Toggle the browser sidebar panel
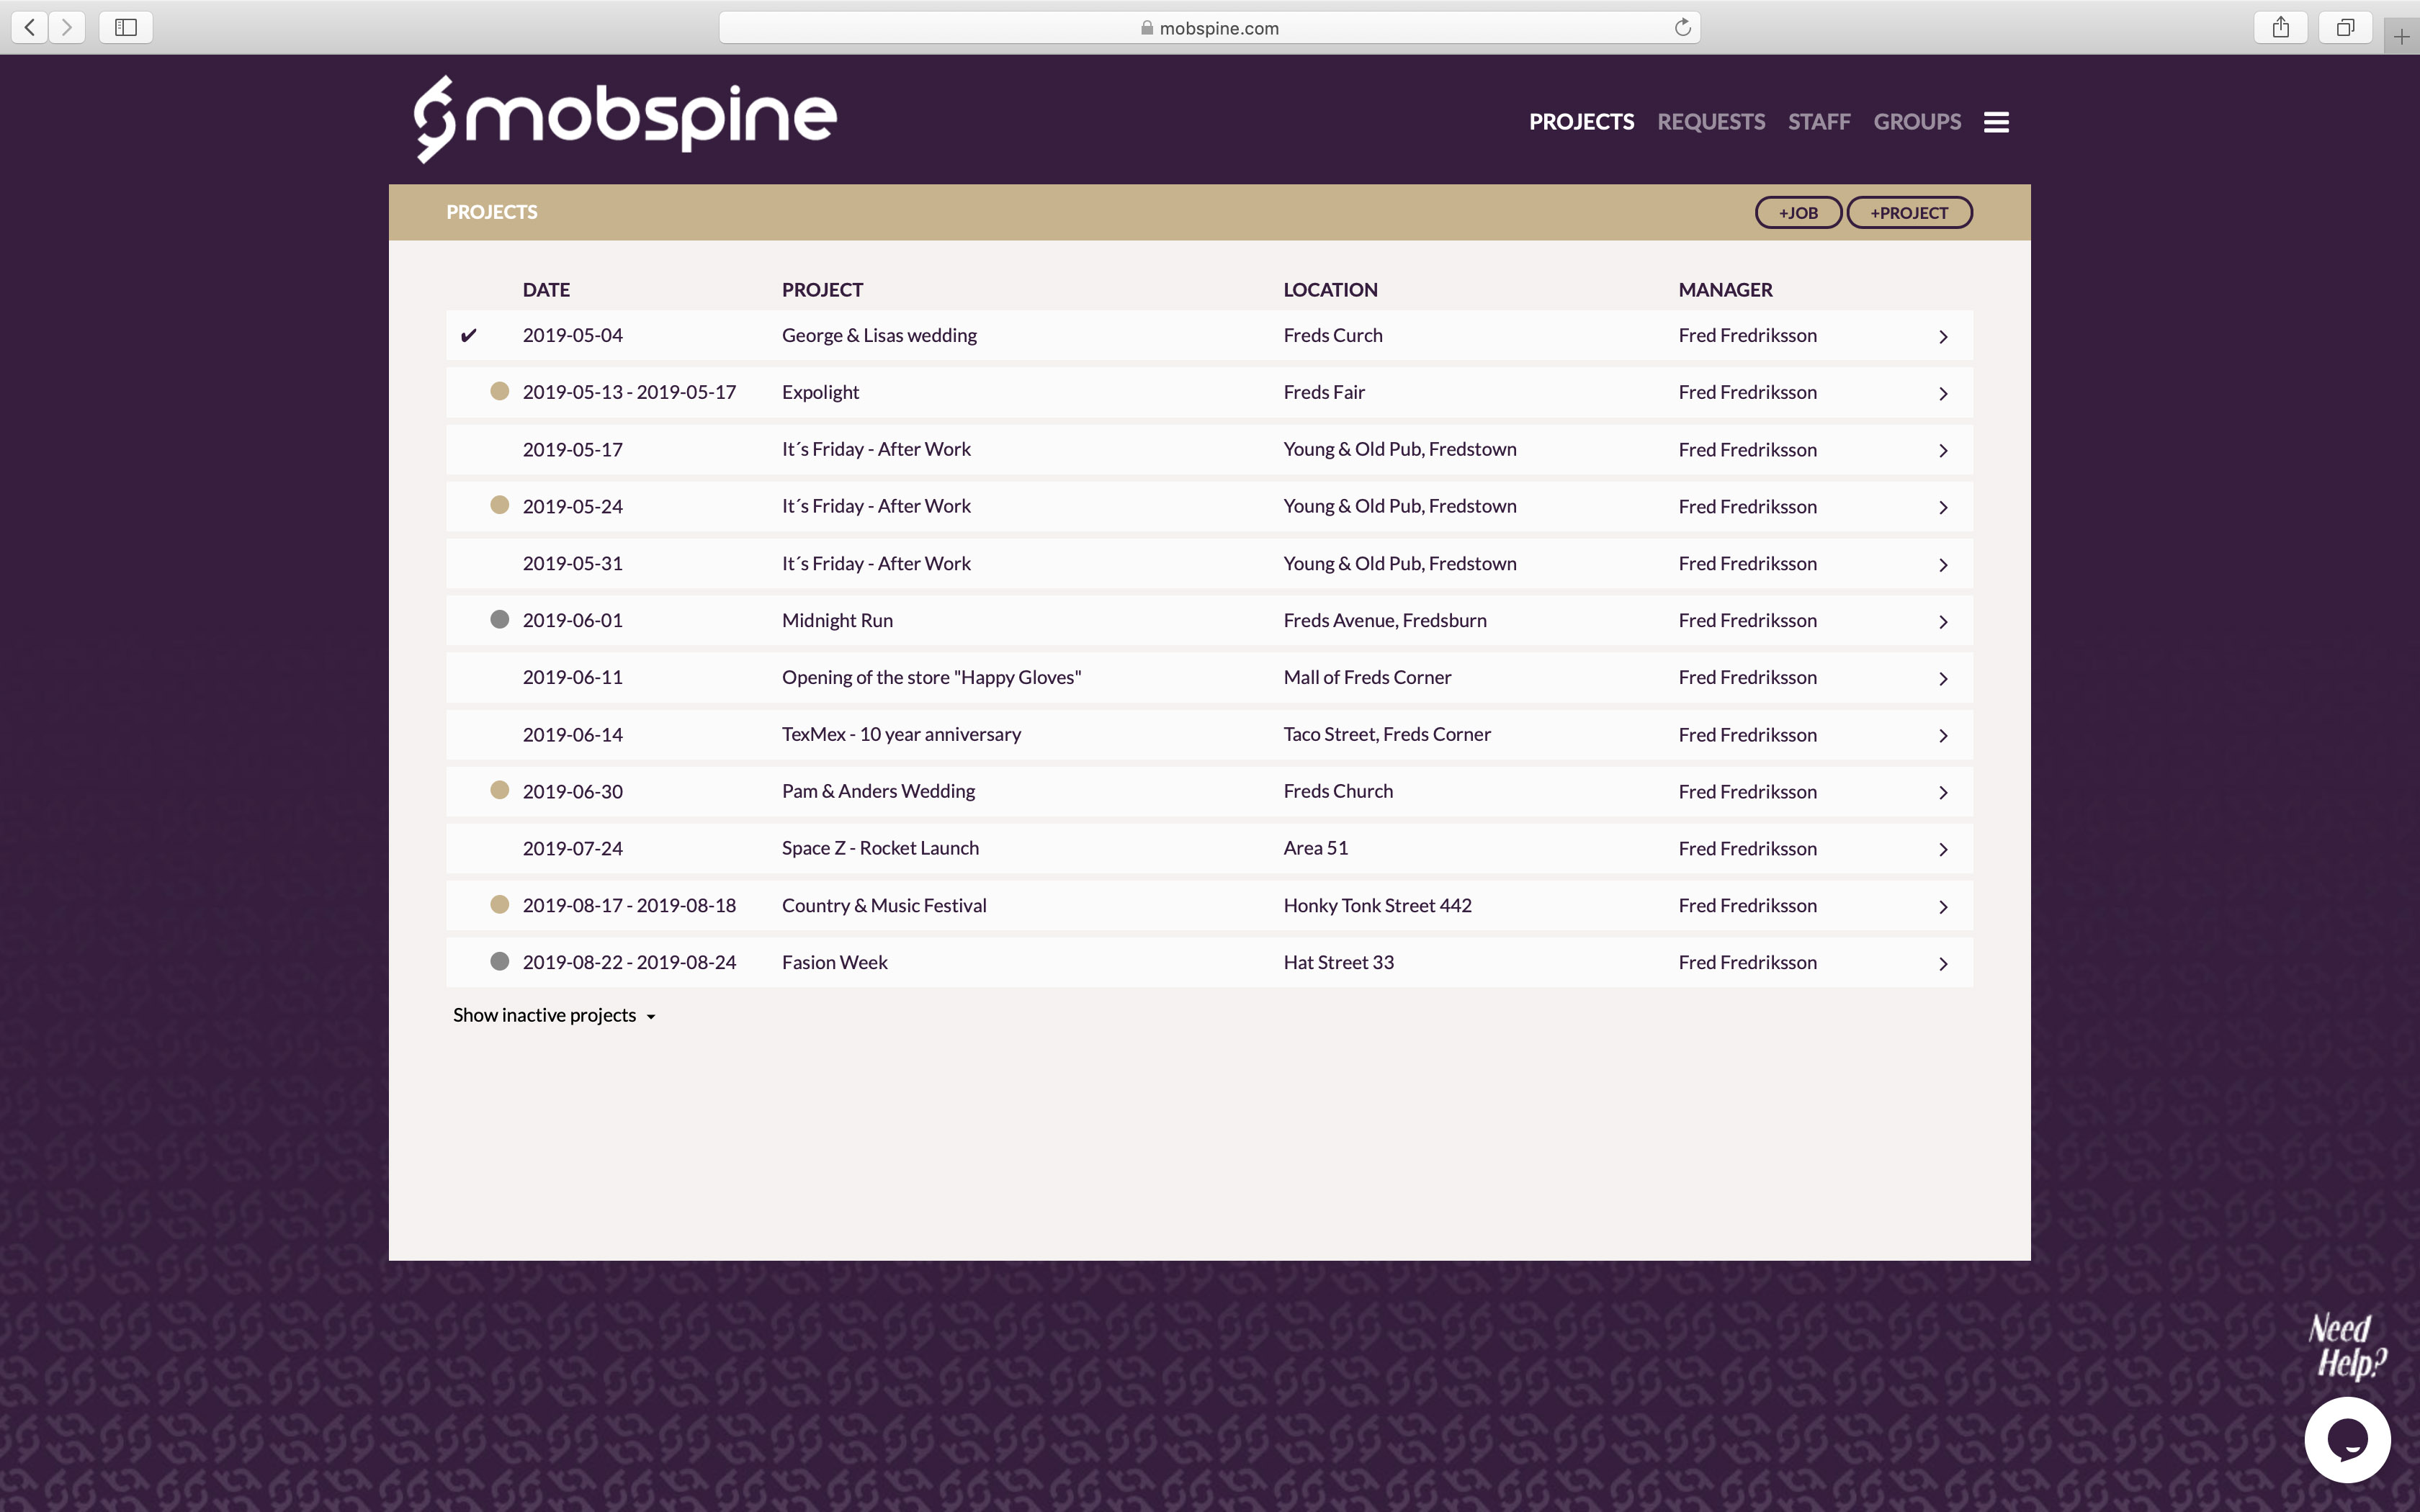Viewport: 2420px width, 1512px height. [125, 27]
